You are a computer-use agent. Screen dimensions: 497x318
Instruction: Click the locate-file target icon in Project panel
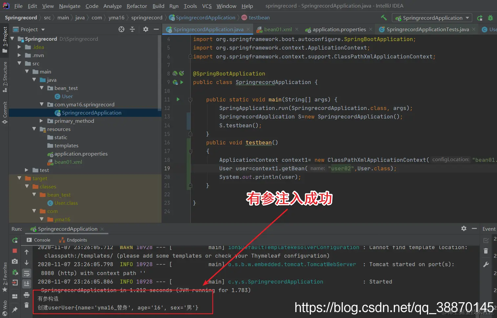click(121, 29)
